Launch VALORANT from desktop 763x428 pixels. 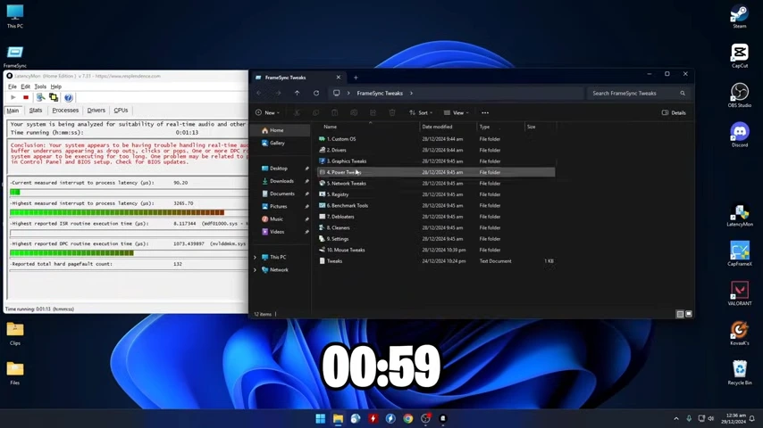click(x=740, y=293)
